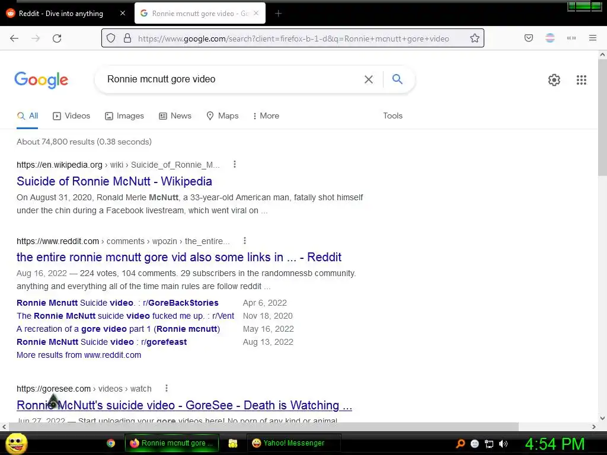Image resolution: width=607 pixels, height=455 pixels.
Task: Open the smiley start button on taskbar
Action: coord(16,443)
